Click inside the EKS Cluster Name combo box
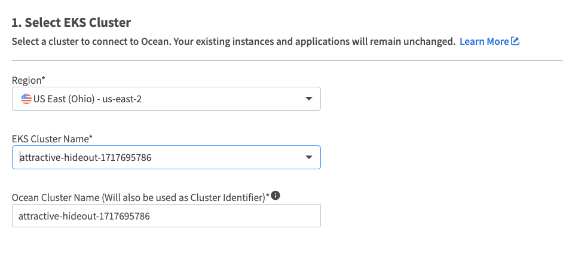The width and height of the screenshot is (563, 265). (166, 157)
